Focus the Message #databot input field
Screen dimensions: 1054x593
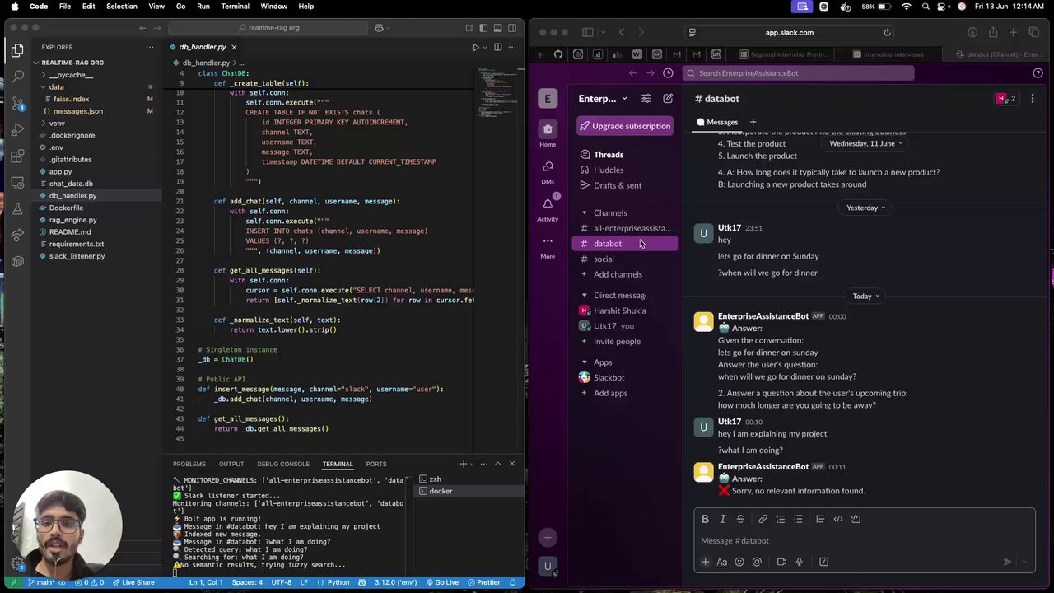864,541
